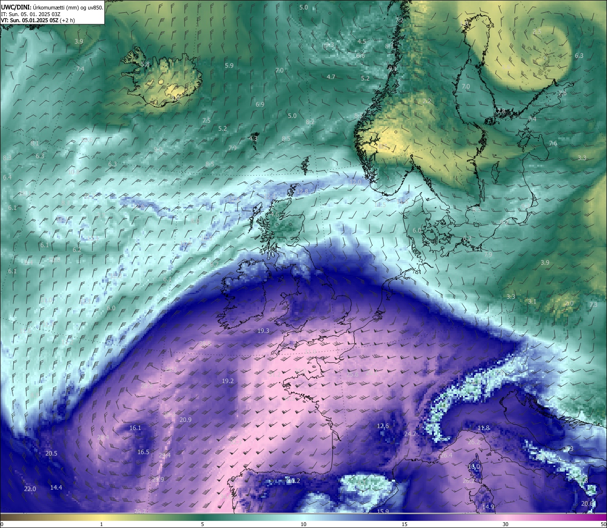Click the 16.5 map value
Image resolution: width=607 pixels, height=528 pixels.
pyautogui.click(x=143, y=452)
